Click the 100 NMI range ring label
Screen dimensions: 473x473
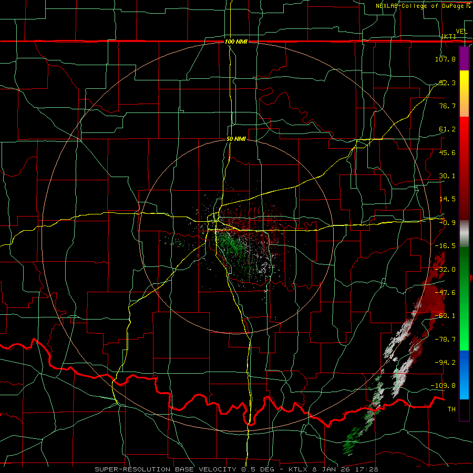pos(236,42)
